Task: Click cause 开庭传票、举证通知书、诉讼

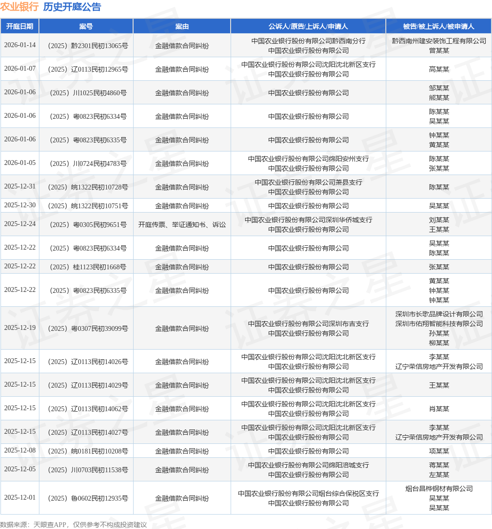Action: point(182,225)
